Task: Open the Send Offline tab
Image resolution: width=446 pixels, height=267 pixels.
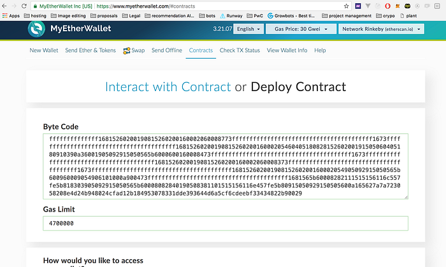Action: point(167,50)
